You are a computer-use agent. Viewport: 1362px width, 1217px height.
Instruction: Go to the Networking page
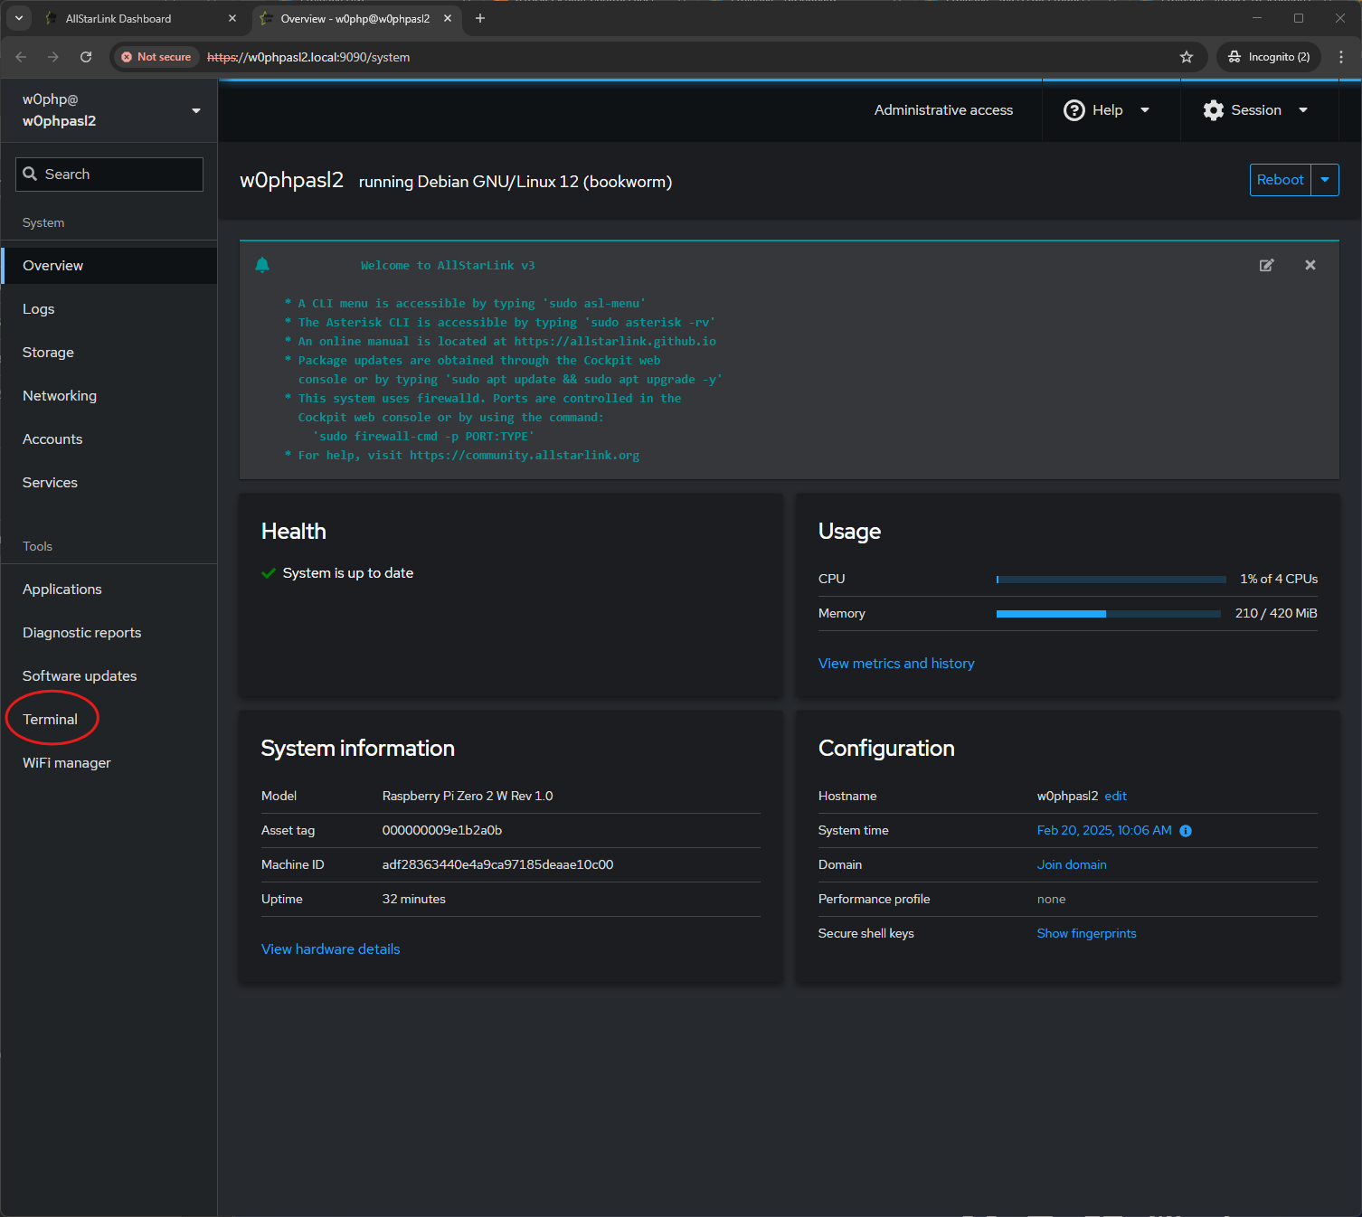point(60,396)
